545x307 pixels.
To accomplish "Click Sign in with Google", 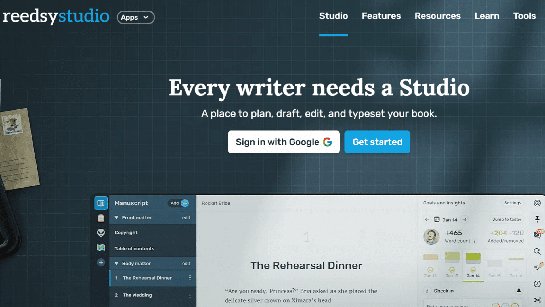I will pos(284,142).
